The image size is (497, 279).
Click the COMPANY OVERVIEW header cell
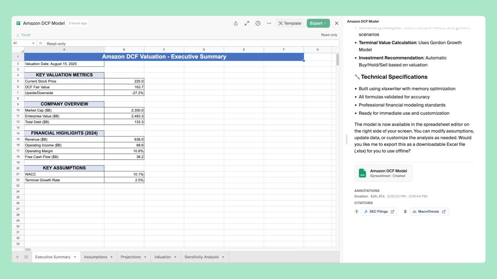64,104
